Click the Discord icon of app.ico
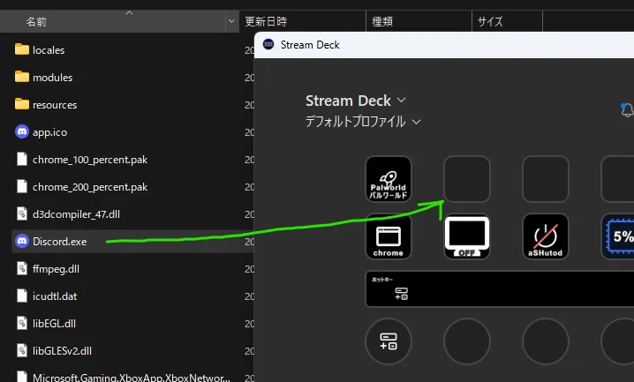 pyautogui.click(x=22, y=131)
